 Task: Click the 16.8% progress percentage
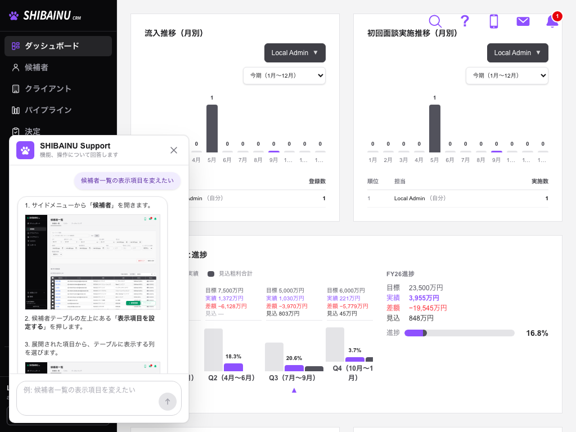tap(537, 333)
